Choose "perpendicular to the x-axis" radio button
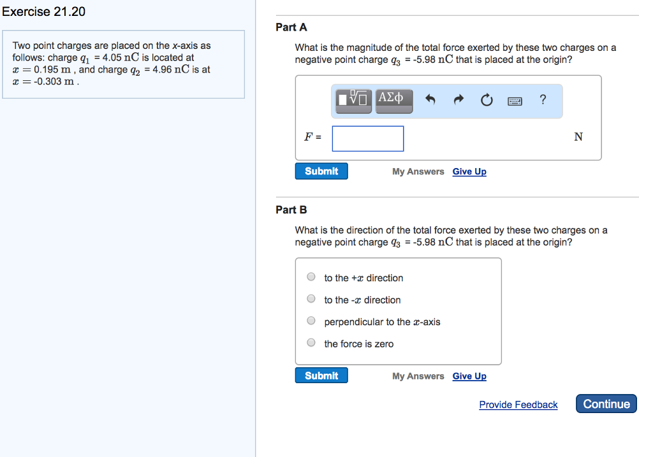Screen dimensions: 653x457 pos(311,321)
